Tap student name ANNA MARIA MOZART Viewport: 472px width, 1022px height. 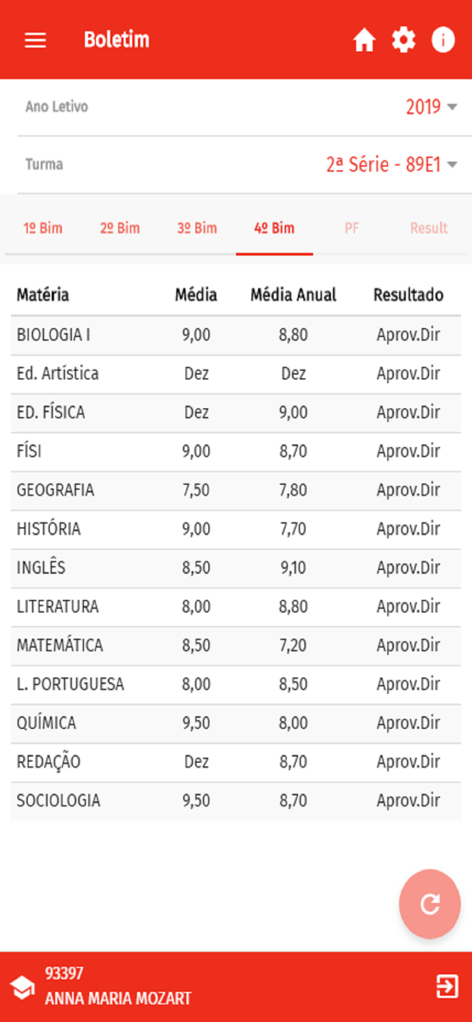click(118, 998)
